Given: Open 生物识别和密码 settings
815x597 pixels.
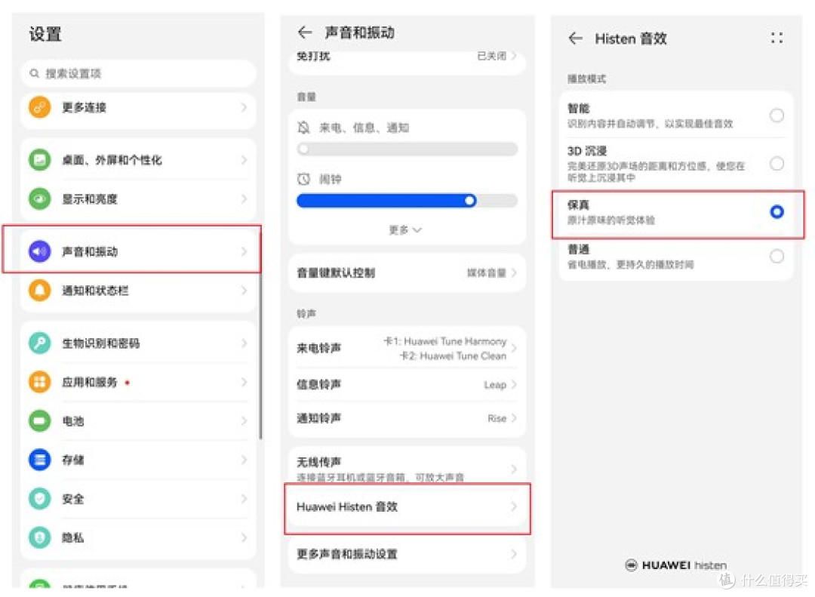Looking at the screenshot, I should coord(138,343).
